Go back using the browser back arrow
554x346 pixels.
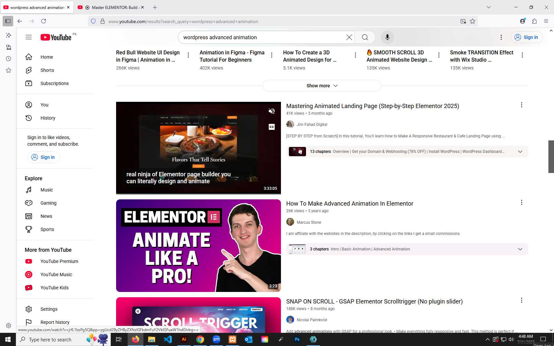point(20,21)
